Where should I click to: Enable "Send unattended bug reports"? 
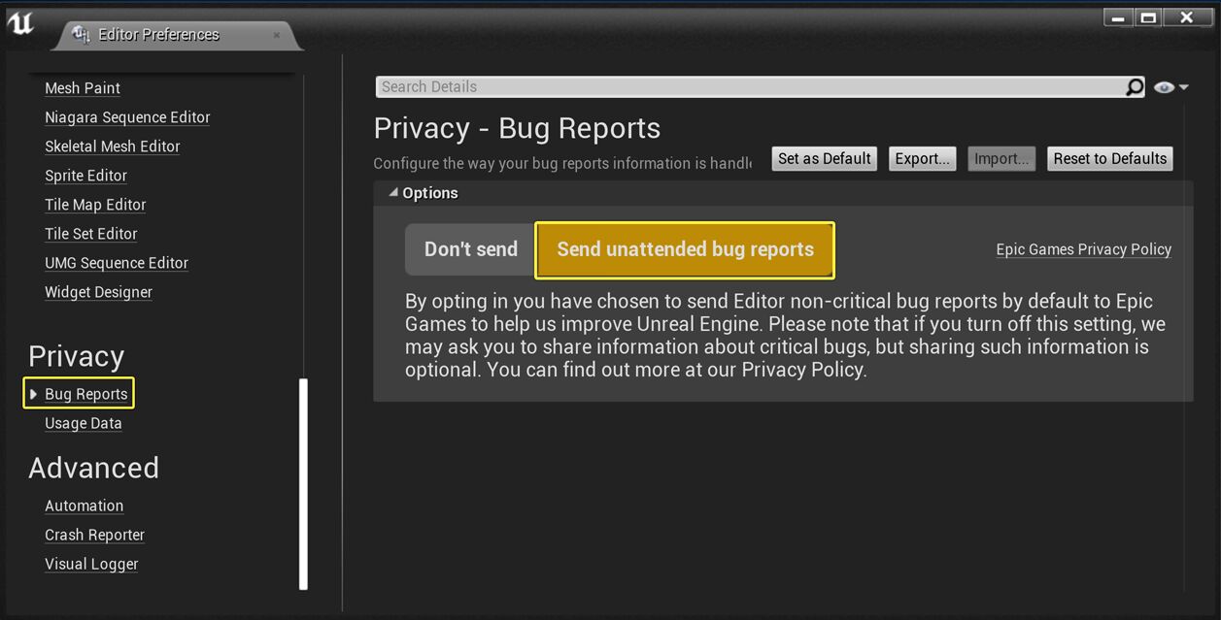(x=685, y=249)
